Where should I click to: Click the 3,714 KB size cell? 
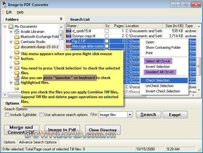[x=176, y=36]
